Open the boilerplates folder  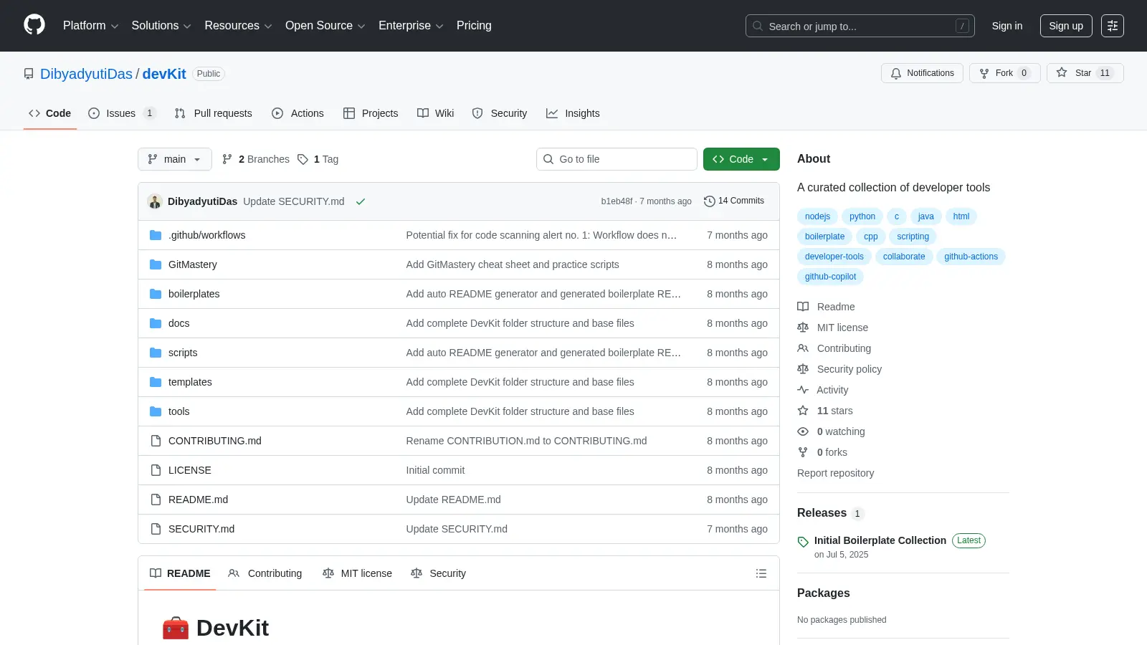(194, 294)
